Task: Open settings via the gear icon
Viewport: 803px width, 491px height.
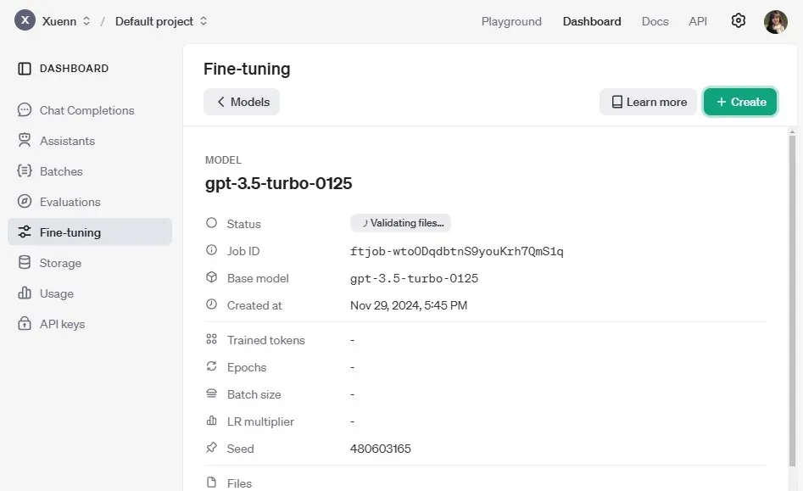Action: click(738, 20)
